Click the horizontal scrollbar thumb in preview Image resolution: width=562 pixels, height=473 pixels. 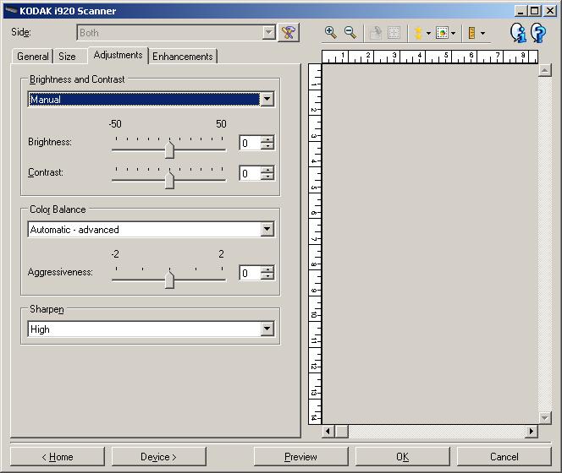pos(341,431)
